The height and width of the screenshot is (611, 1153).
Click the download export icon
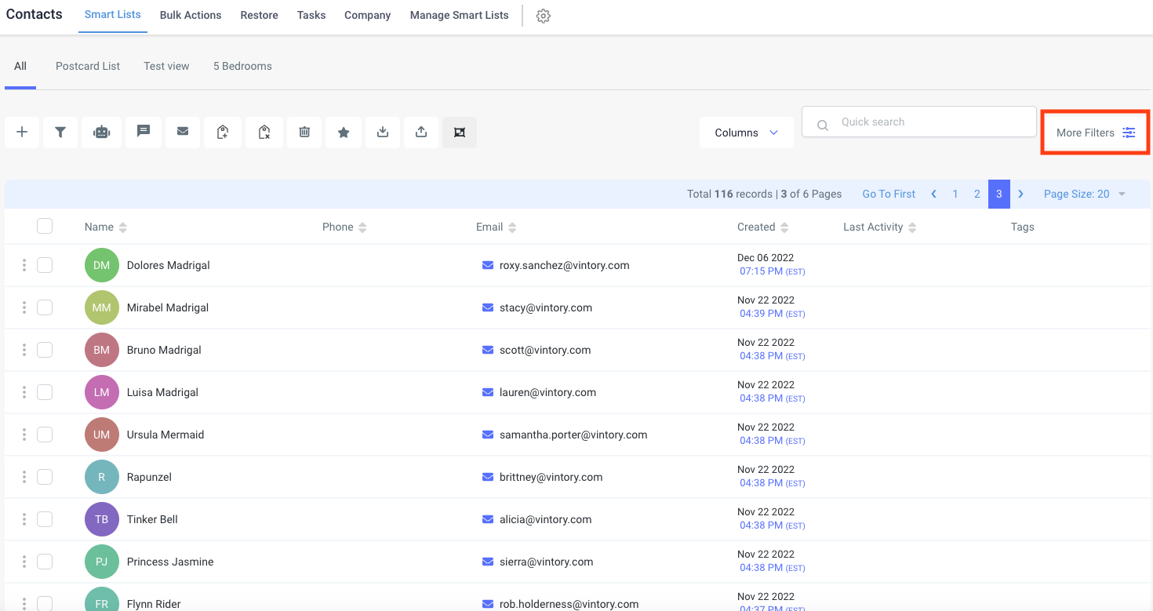tap(383, 133)
